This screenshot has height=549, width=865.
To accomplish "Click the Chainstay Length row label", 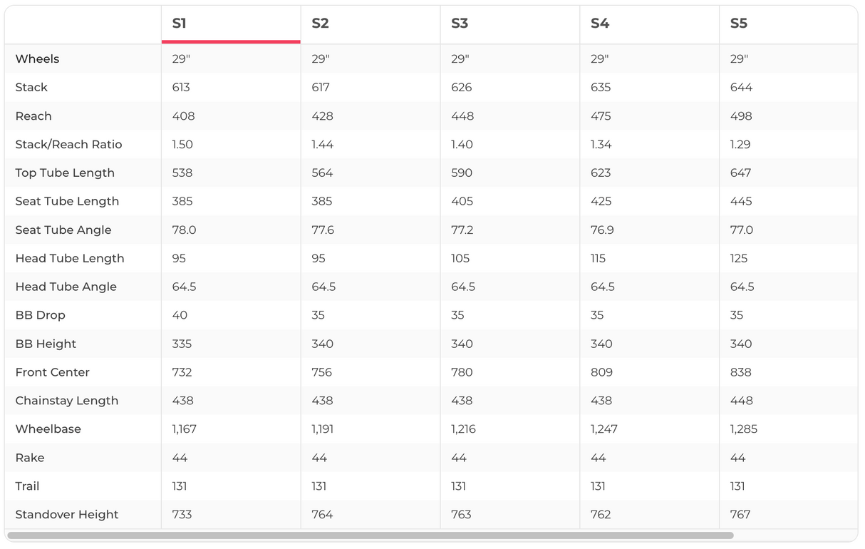I will coord(67,401).
